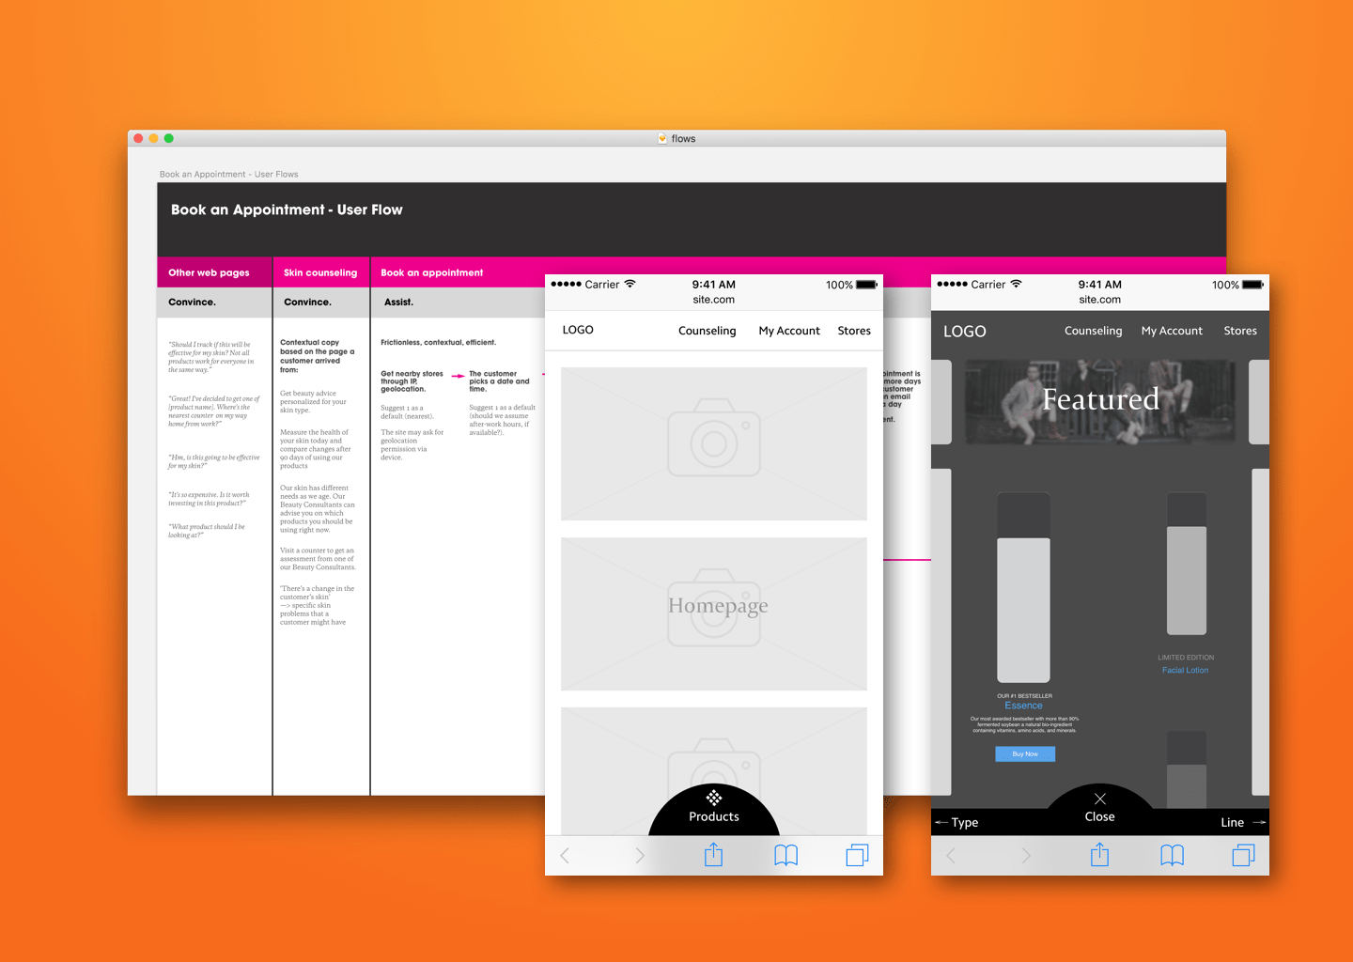Click 'LIMITED EDITION' label
The width and height of the screenshot is (1353, 962).
[x=1186, y=658]
